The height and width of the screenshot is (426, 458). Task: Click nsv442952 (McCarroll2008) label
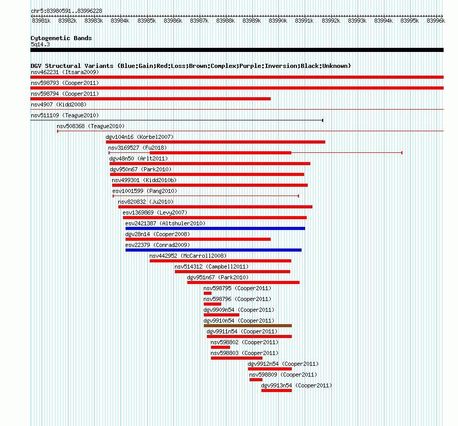click(x=188, y=256)
